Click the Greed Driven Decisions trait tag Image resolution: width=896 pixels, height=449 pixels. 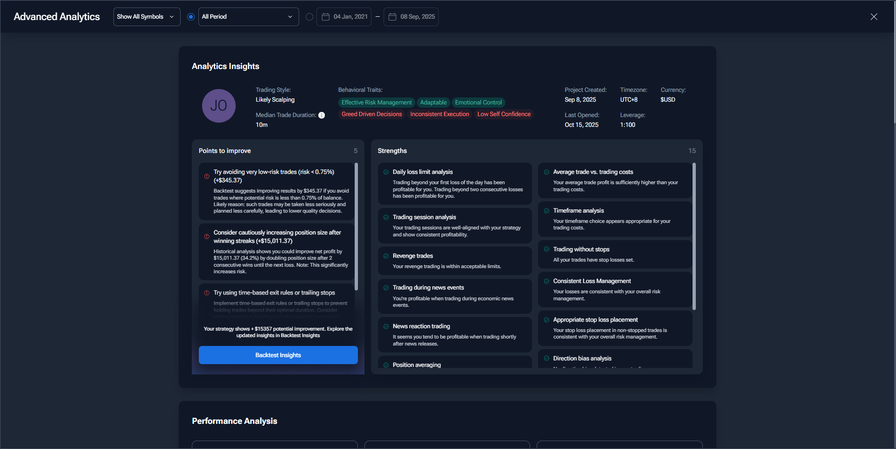pos(371,114)
